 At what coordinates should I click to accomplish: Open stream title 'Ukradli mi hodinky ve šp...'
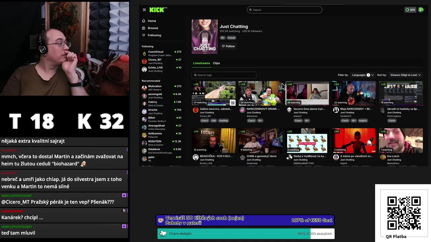(403, 109)
